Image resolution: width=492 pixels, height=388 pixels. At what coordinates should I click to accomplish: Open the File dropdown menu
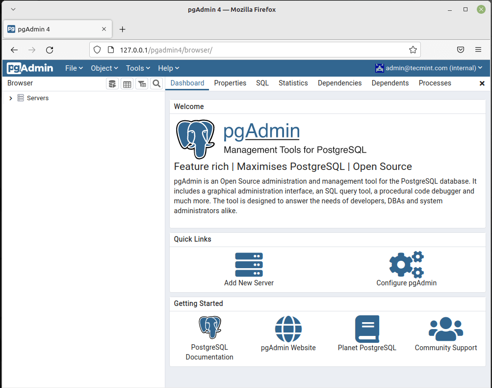coord(74,68)
